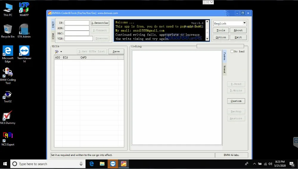Viewport: 298px width, 169px height.
Task: Open the NCS Expert shortcut
Action: [x=8, y=139]
